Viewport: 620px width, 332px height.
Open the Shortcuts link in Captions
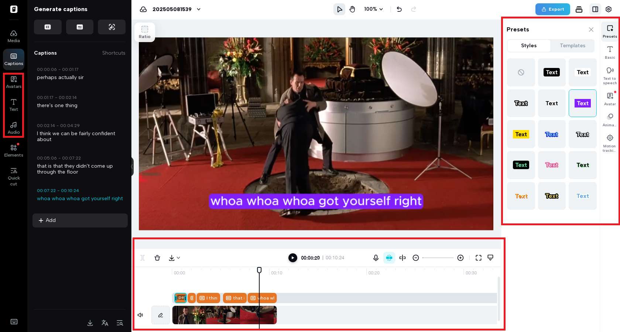point(114,53)
